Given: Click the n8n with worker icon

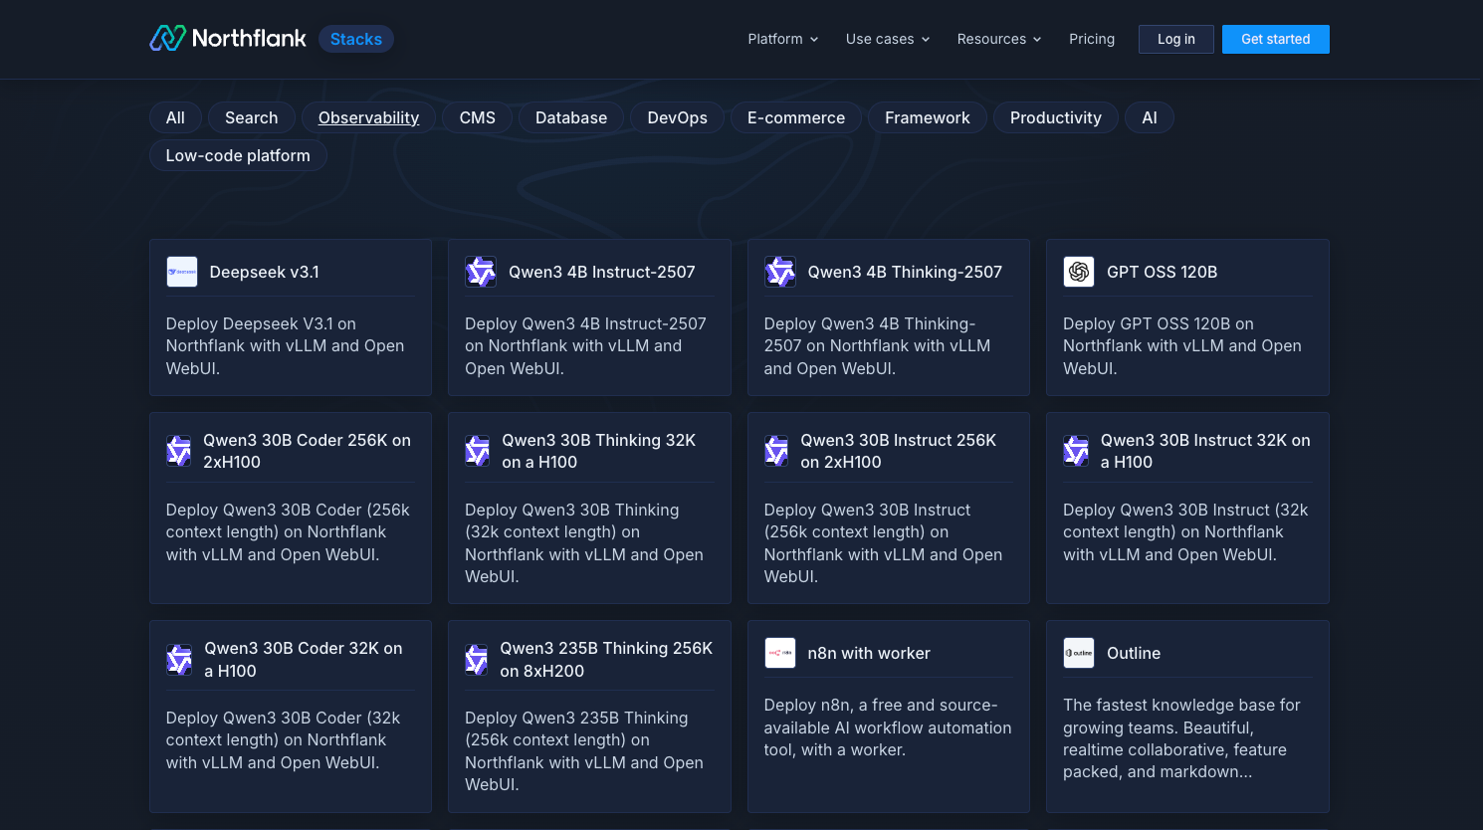Looking at the screenshot, I should click(x=780, y=653).
